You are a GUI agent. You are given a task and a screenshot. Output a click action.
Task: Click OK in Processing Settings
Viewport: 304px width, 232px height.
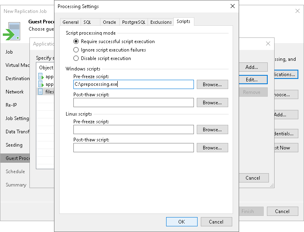181,222
